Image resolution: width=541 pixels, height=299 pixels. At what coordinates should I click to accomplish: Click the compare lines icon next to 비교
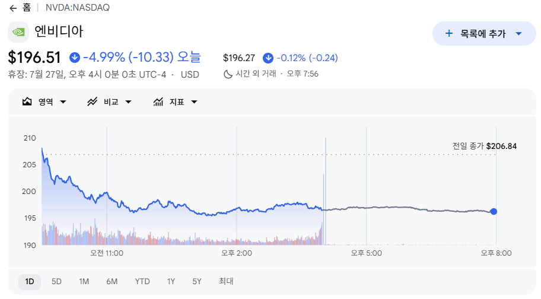tap(92, 101)
